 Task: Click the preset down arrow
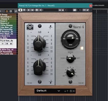tap(65, 91)
